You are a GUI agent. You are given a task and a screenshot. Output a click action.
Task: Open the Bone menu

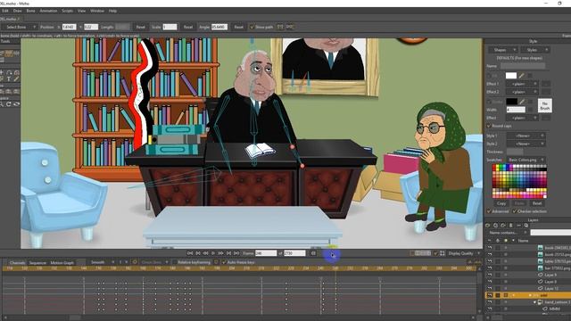[30, 11]
